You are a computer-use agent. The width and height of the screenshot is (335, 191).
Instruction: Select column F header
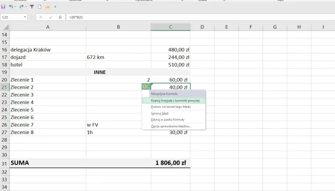250,27
